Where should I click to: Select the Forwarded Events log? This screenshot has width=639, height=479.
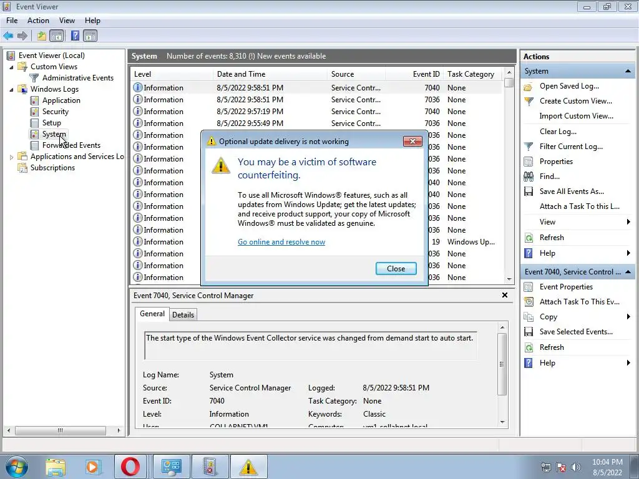71,145
